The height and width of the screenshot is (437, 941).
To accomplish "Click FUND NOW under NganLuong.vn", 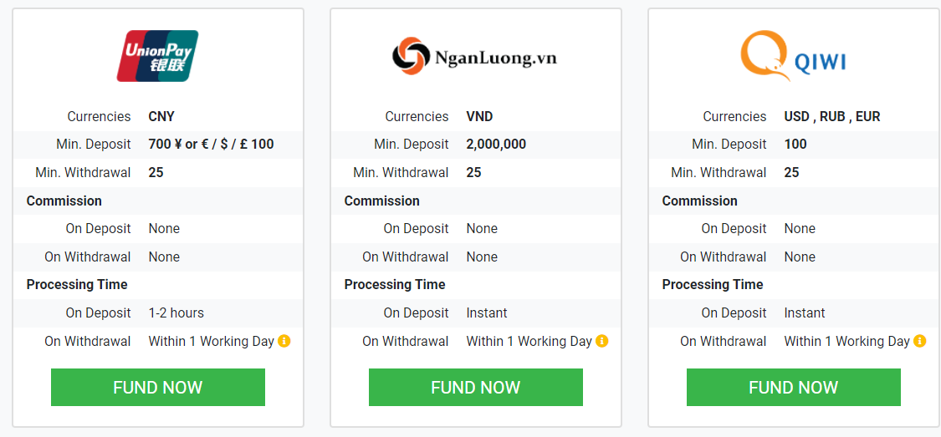I will [475, 387].
